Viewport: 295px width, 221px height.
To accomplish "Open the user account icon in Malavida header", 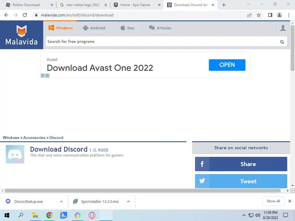I will [x=283, y=28].
